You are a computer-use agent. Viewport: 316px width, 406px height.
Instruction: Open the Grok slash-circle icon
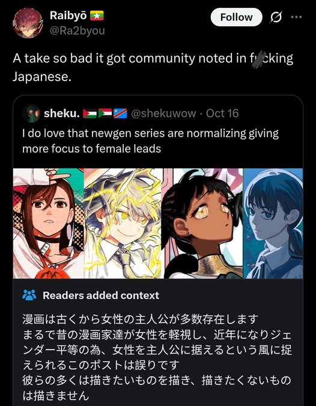pos(276,17)
